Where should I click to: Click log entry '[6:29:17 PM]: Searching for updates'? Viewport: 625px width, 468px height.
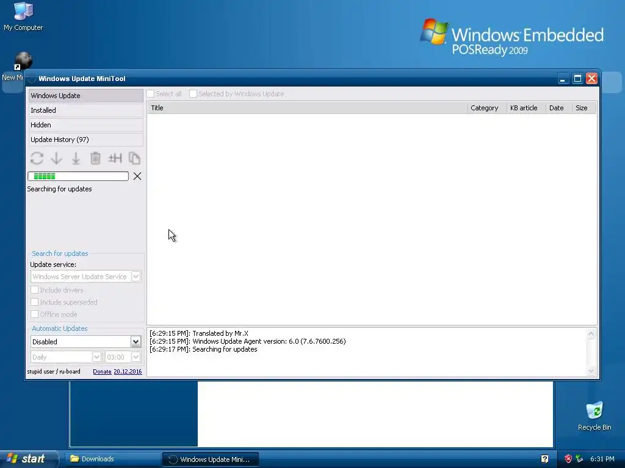point(203,349)
